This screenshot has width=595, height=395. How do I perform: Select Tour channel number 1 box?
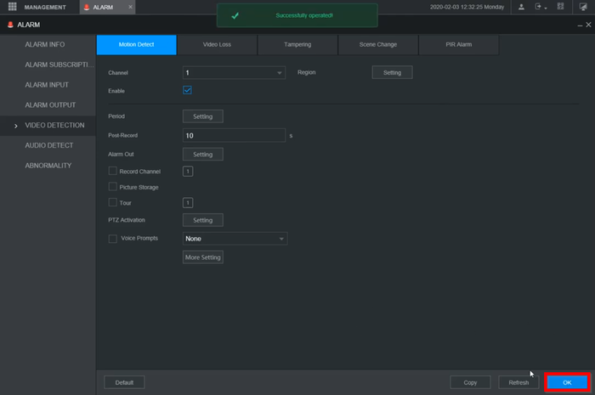point(188,203)
